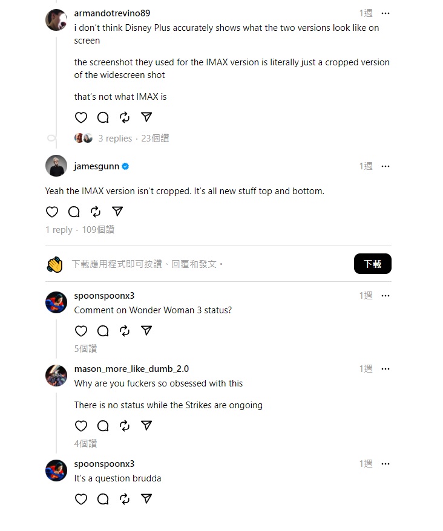Image resolution: width=443 pixels, height=531 pixels.
Task: Repost jamesgunn's IMAX comment
Action: pyautogui.click(x=96, y=212)
